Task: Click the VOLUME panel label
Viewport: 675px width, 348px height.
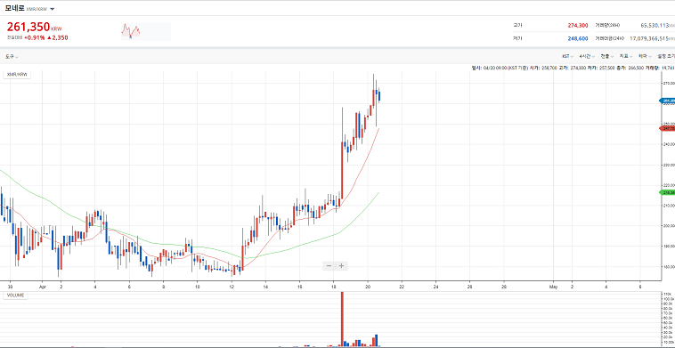Action: click(15, 295)
